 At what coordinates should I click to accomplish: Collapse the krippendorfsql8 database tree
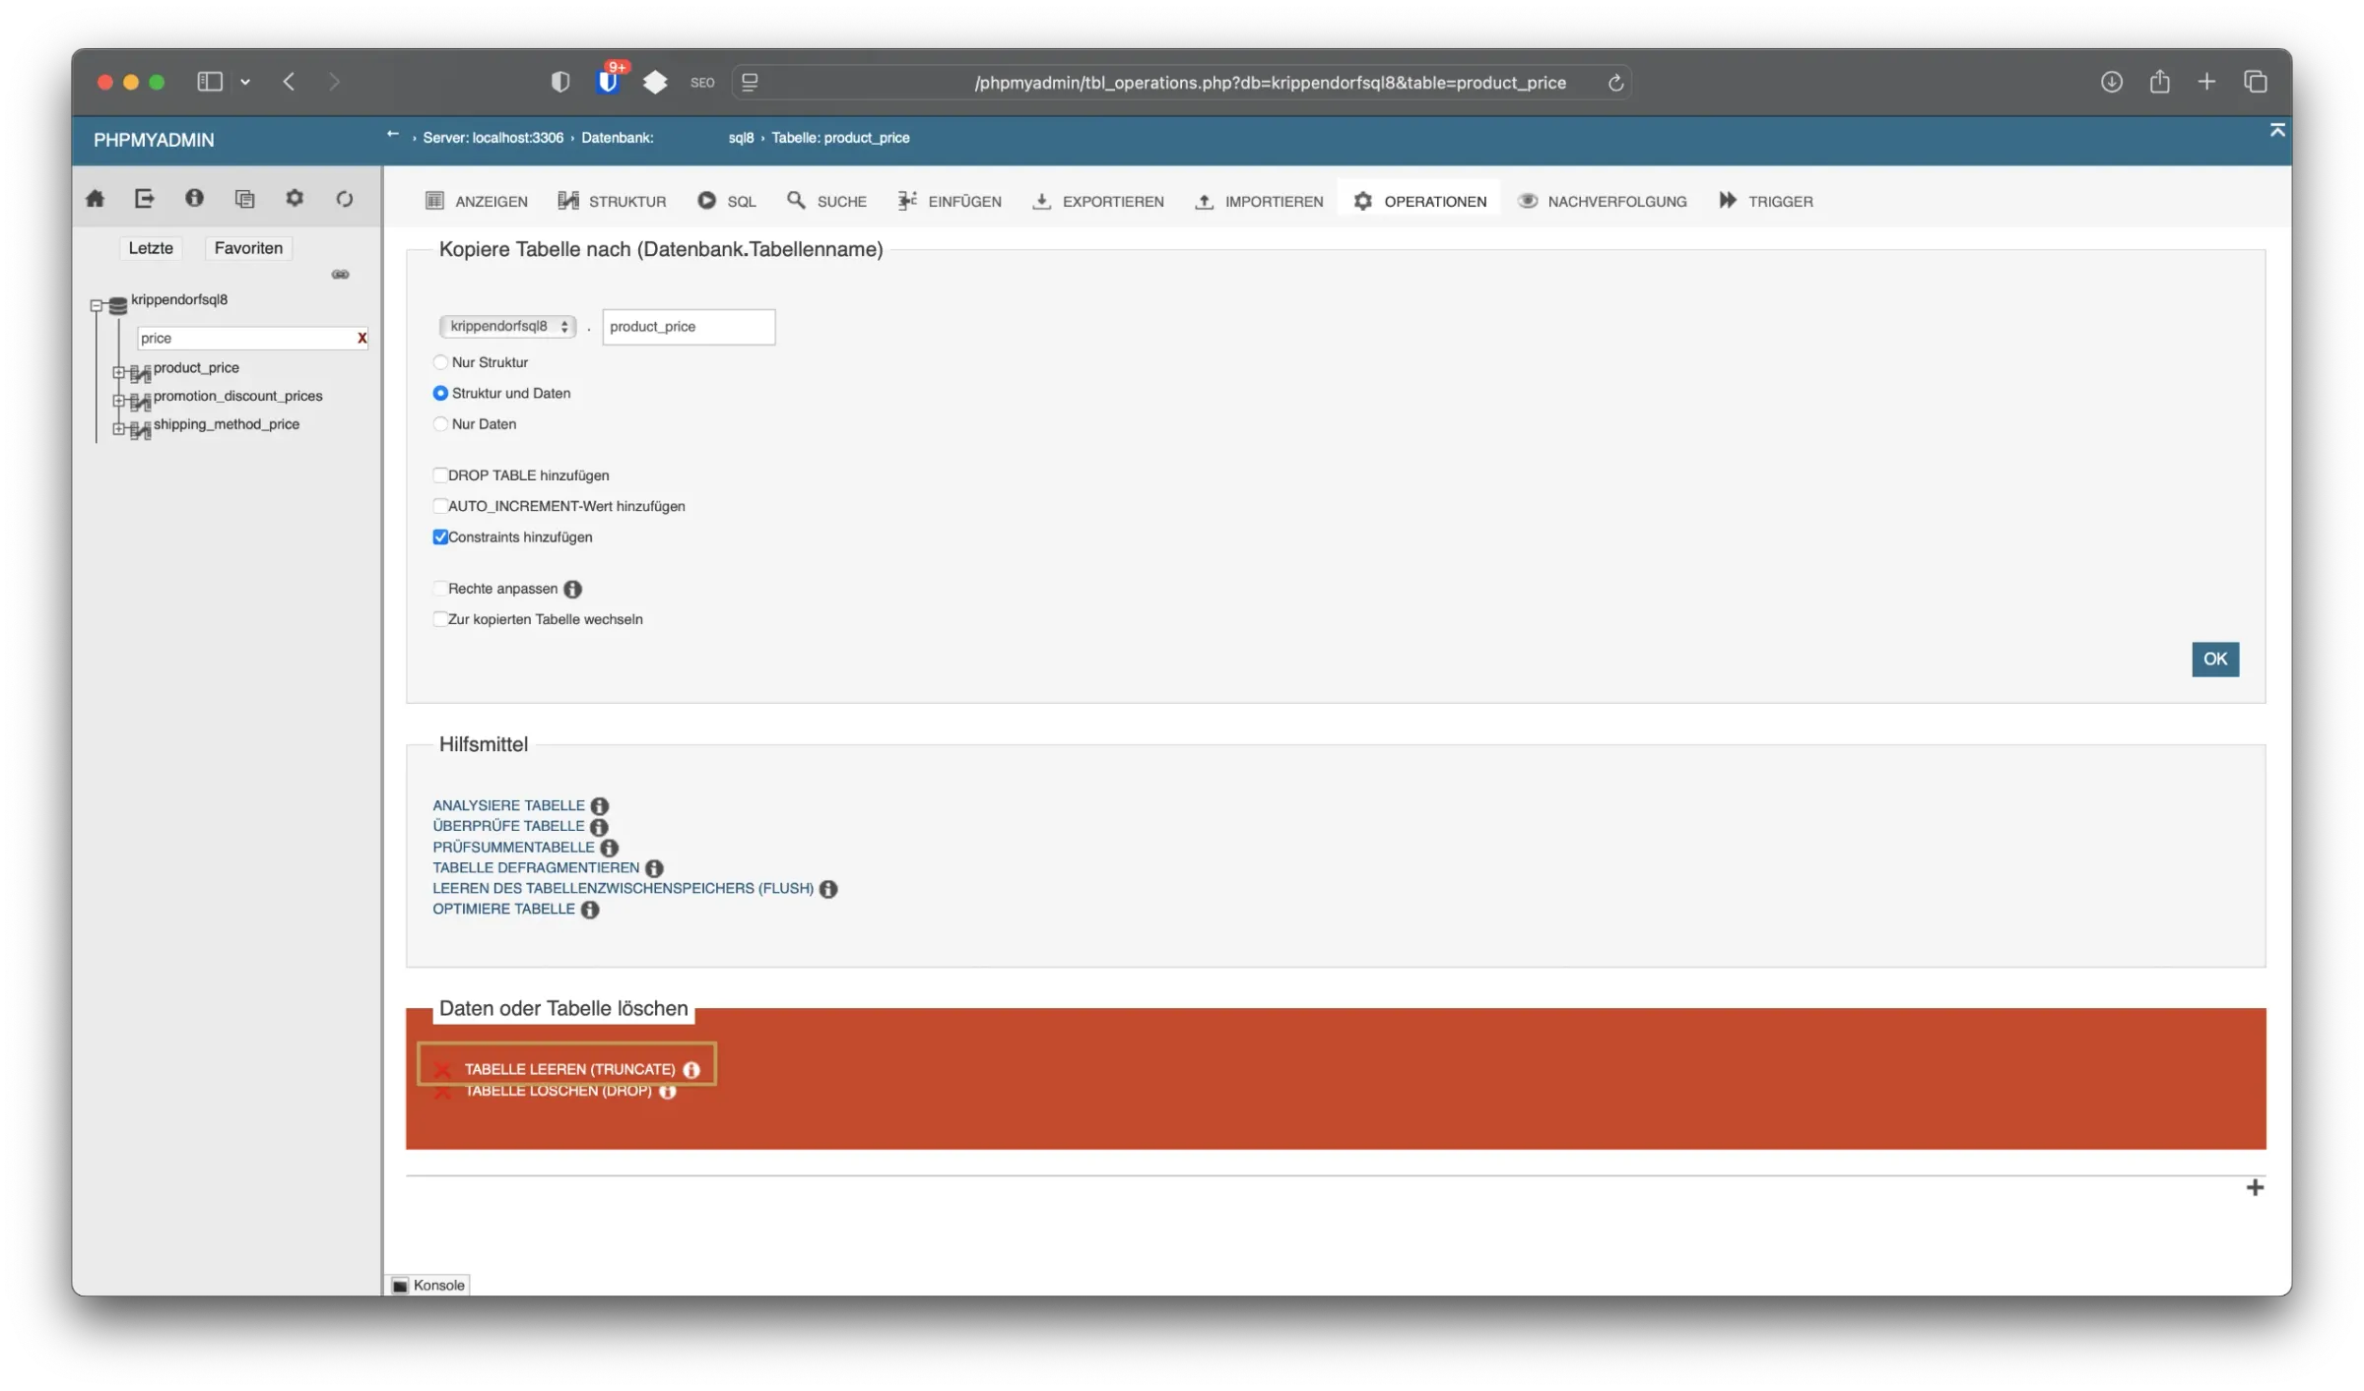tap(97, 306)
